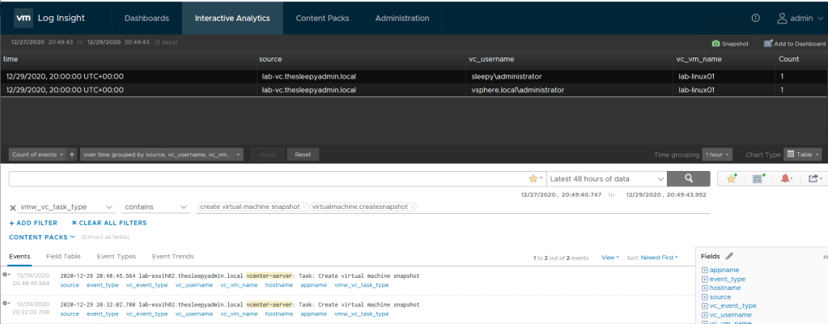This screenshot has width=828, height=324.
Task: Open the red bell alert menu
Action: 785,178
